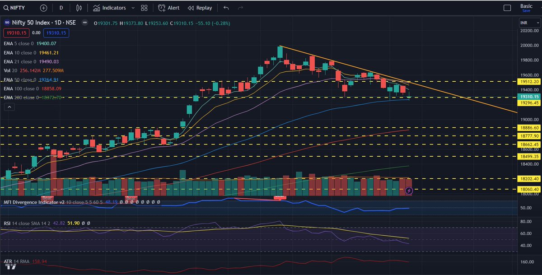The height and width of the screenshot is (275, 542).
Task: Open the D time interval selector
Action: click(x=61, y=8)
